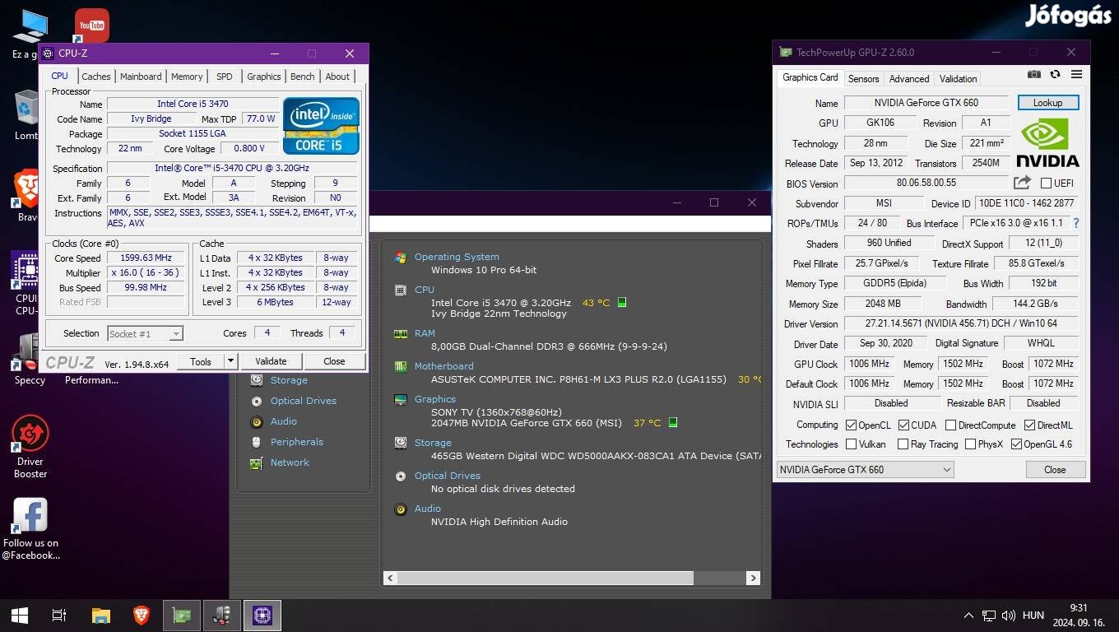Toggle the DirectCompute checkbox

950,425
